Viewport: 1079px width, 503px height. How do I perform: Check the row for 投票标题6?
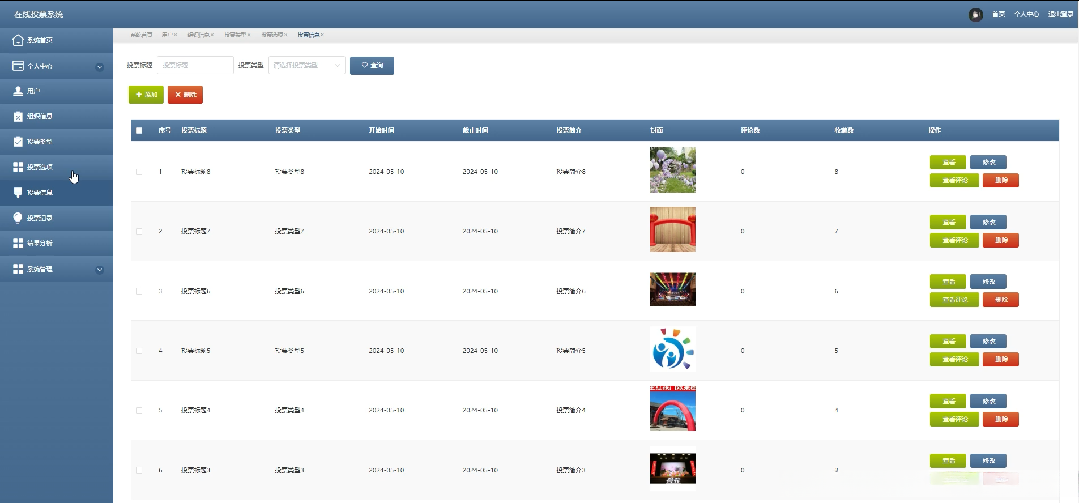click(x=139, y=291)
